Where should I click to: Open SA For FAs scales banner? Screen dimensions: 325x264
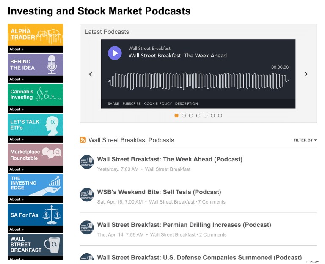(x=35, y=215)
